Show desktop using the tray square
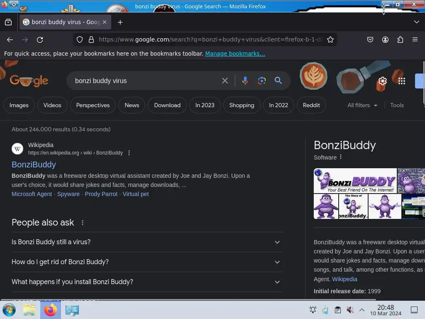Screen dimensions: 425x319 [x=414, y=310]
